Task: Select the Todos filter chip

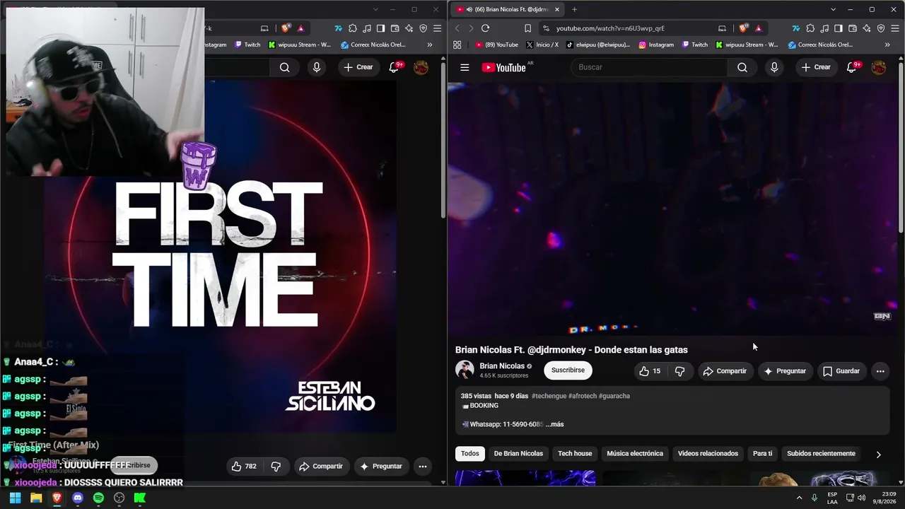Action: point(470,454)
